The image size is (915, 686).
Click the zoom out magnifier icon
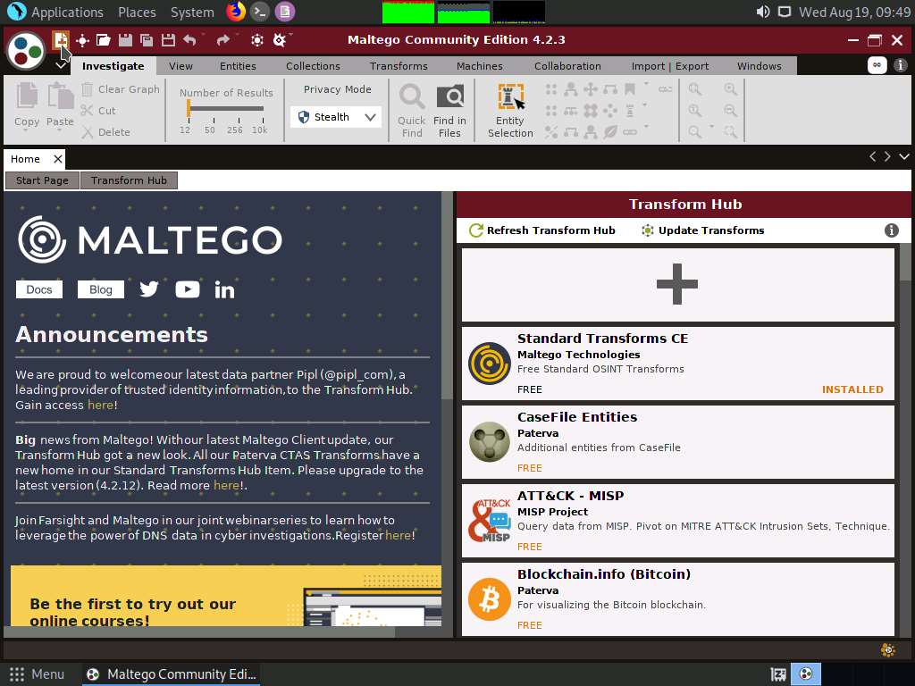coord(730,110)
